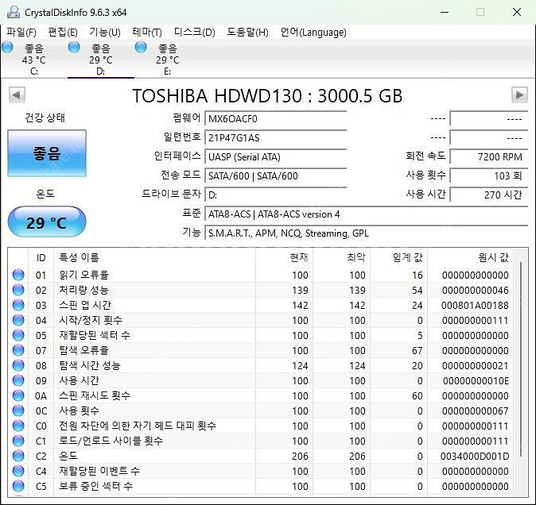536x505 pixels.
Task: Click status orb for attribute C4 재할당된 이벤트 수
Action: tap(18, 471)
